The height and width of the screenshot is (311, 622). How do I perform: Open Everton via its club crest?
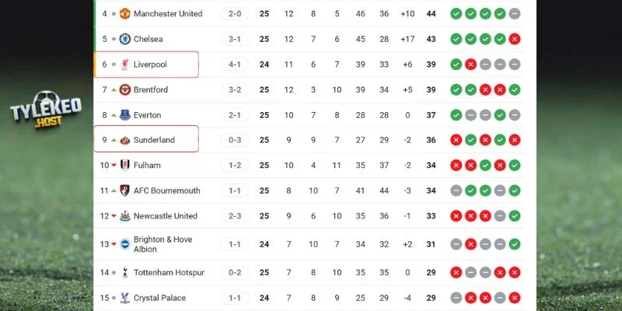point(124,115)
